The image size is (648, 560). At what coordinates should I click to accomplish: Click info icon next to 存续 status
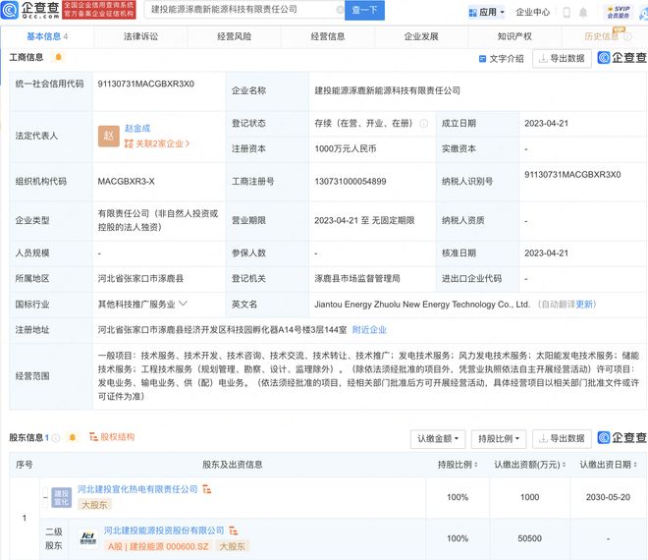[423, 123]
